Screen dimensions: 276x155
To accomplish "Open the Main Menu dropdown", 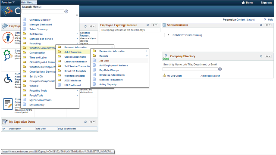I will click(x=29, y=3).
